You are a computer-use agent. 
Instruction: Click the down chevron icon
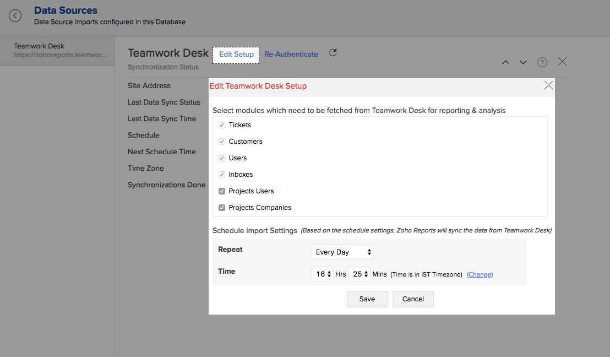(x=523, y=62)
